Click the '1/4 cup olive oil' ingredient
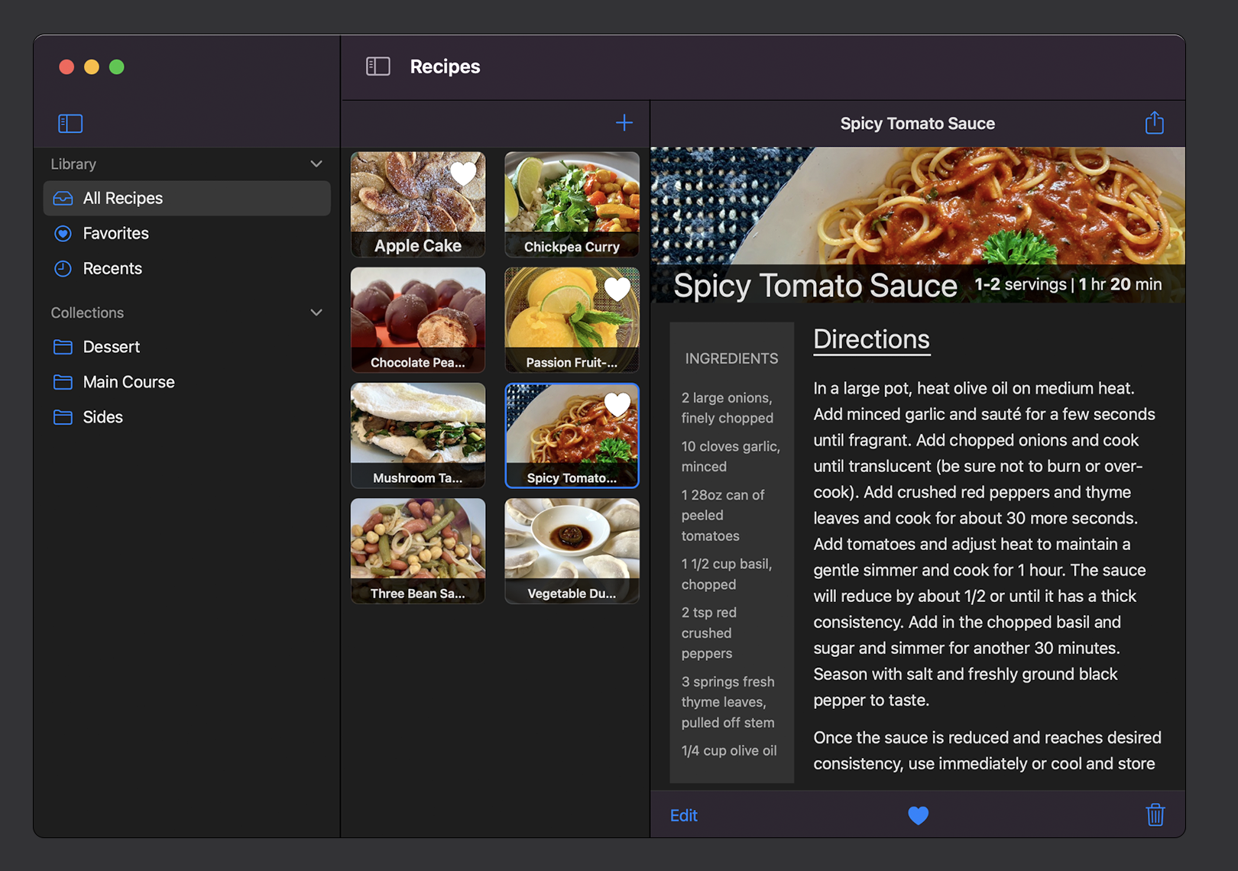Image resolution: width=1238 pixels, height=871 pixels. [729, 750]
